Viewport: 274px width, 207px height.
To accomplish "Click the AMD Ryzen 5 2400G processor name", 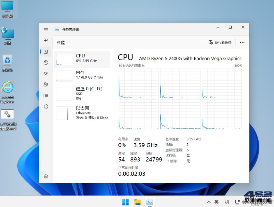I will (x=190, y=58).
